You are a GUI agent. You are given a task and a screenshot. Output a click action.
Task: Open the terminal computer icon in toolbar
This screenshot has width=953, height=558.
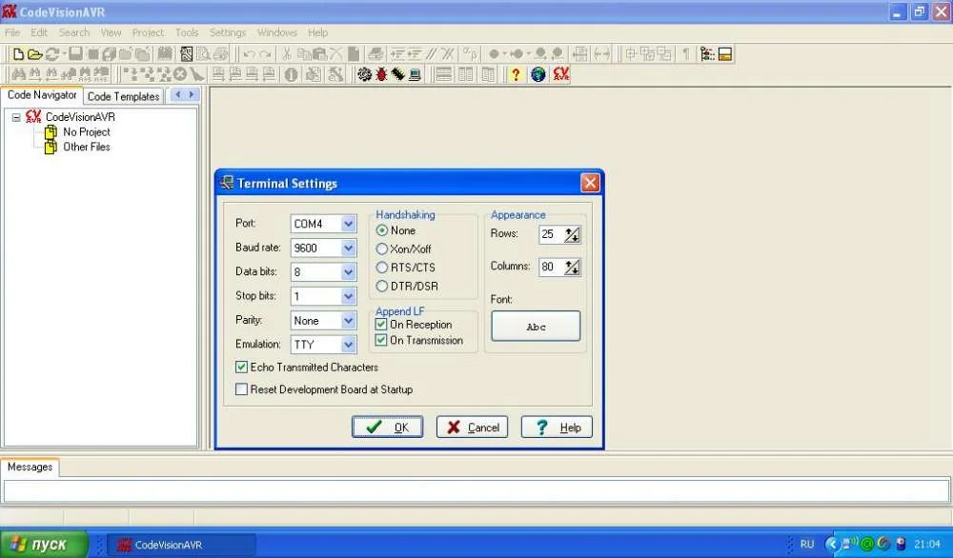[x=415, y=74]
